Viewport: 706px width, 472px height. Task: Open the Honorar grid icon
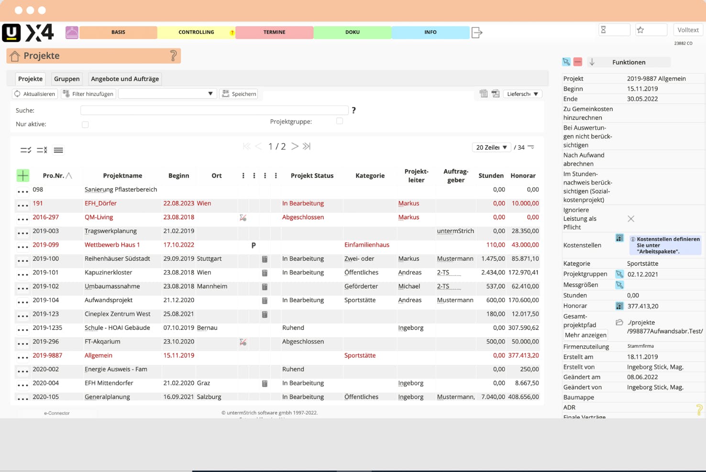coord(619,306)
